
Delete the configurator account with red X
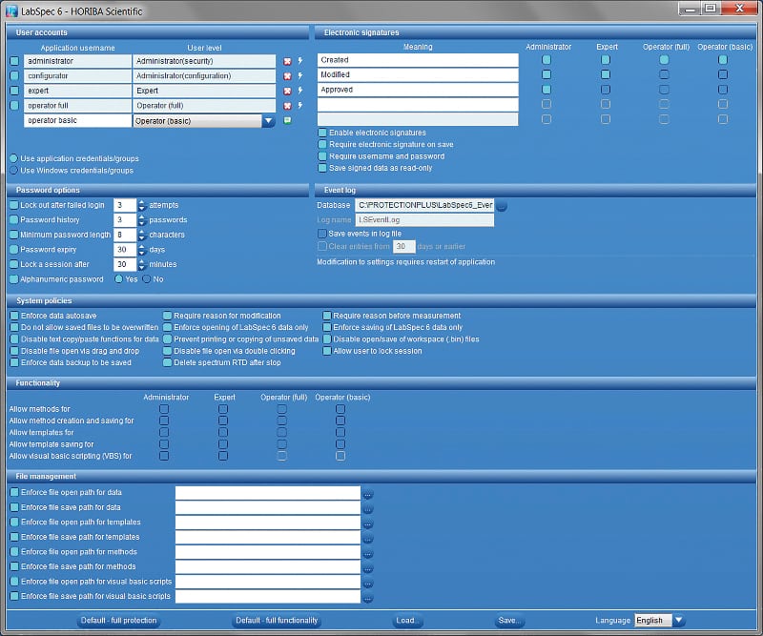point(287,76)
